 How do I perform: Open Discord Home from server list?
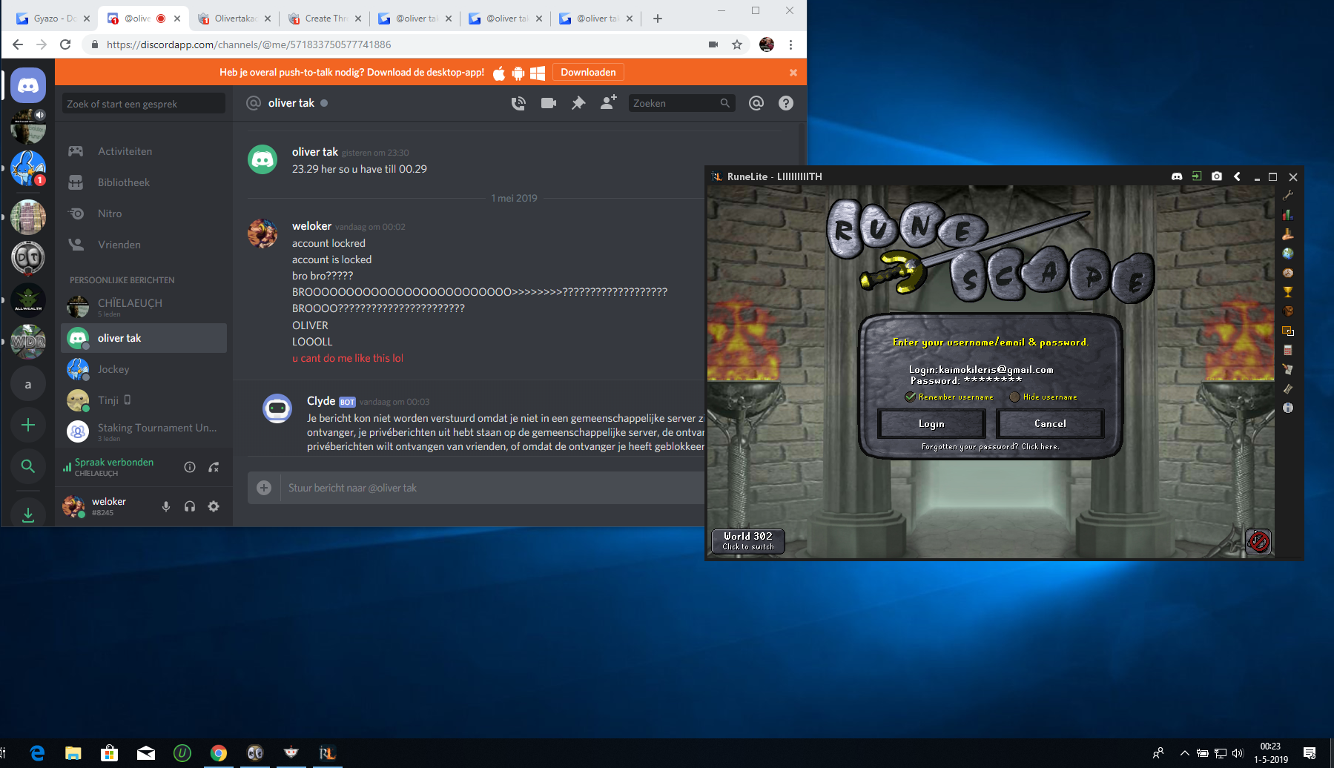28,86
